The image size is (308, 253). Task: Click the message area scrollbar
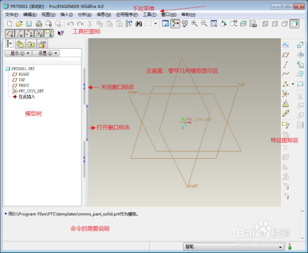point(302,225)
